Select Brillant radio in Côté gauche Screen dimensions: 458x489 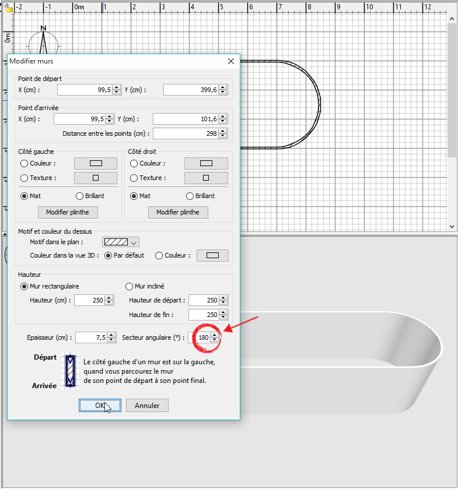pyautogui.click(x=79, y=196)
